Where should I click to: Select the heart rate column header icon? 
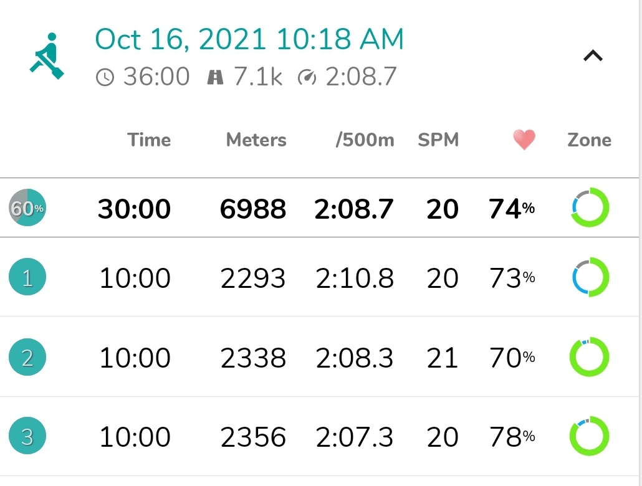(x=524, y=140)
